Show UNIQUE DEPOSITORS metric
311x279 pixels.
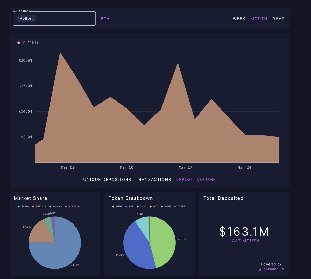tap(107, 180)
